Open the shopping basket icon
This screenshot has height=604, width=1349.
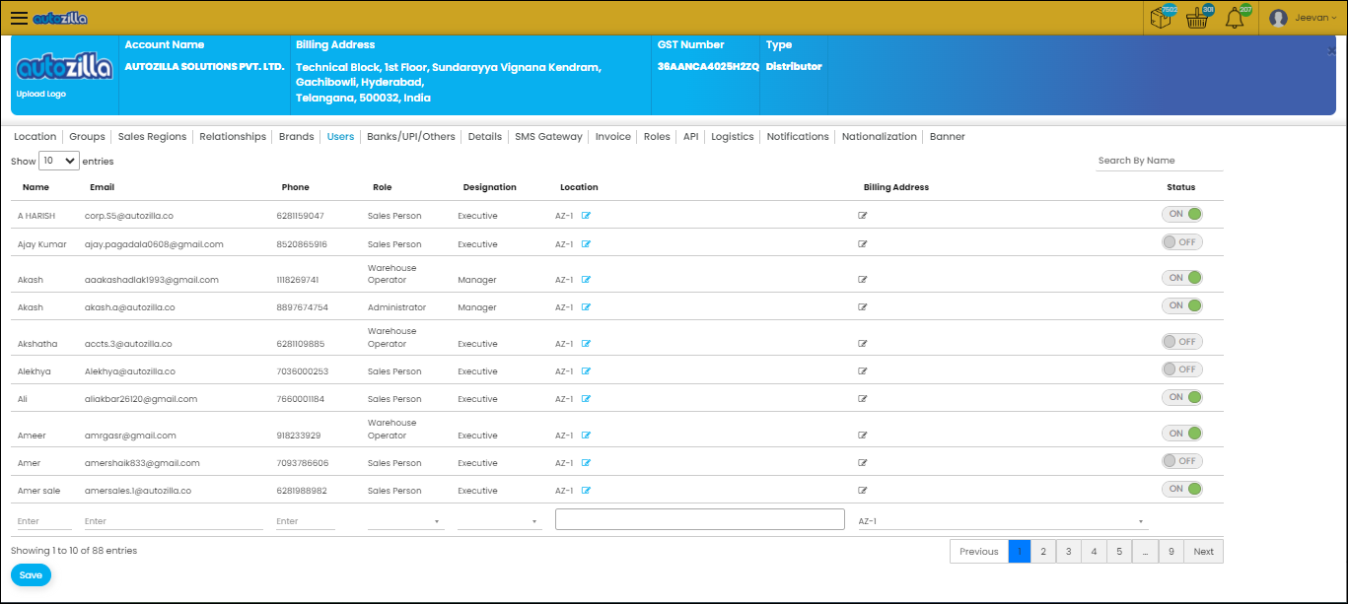coord(1197,18)
